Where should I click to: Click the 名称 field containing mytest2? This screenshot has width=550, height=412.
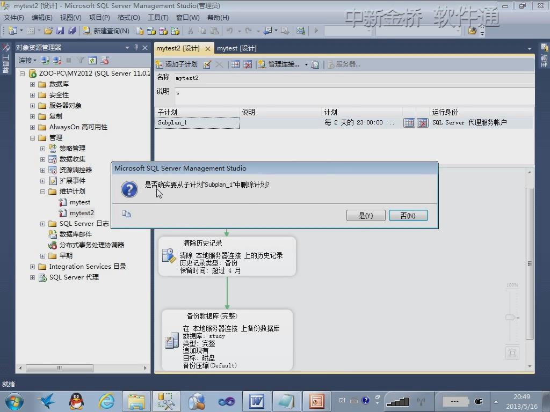click(x=354, y=78)
